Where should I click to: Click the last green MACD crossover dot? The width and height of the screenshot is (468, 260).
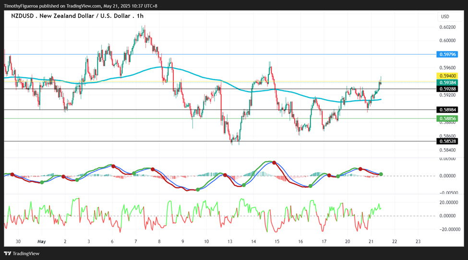coord(381,174)
